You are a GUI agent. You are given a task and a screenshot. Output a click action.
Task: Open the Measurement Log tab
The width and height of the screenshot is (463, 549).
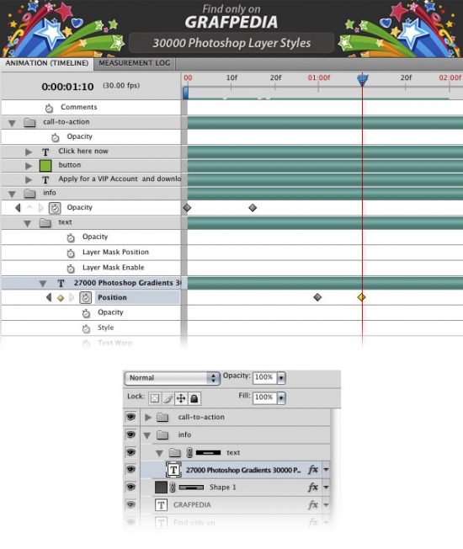pos(135,63)
